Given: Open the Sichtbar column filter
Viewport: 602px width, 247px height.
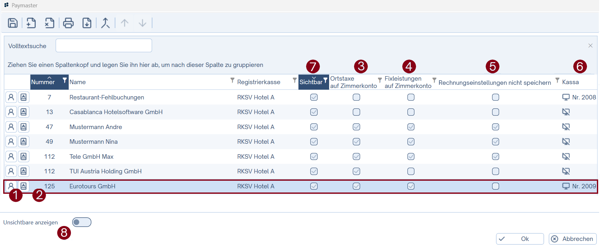Looking at the screenshot, I should pos(326,80).
